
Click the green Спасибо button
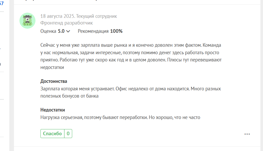[x=52, y=134]
